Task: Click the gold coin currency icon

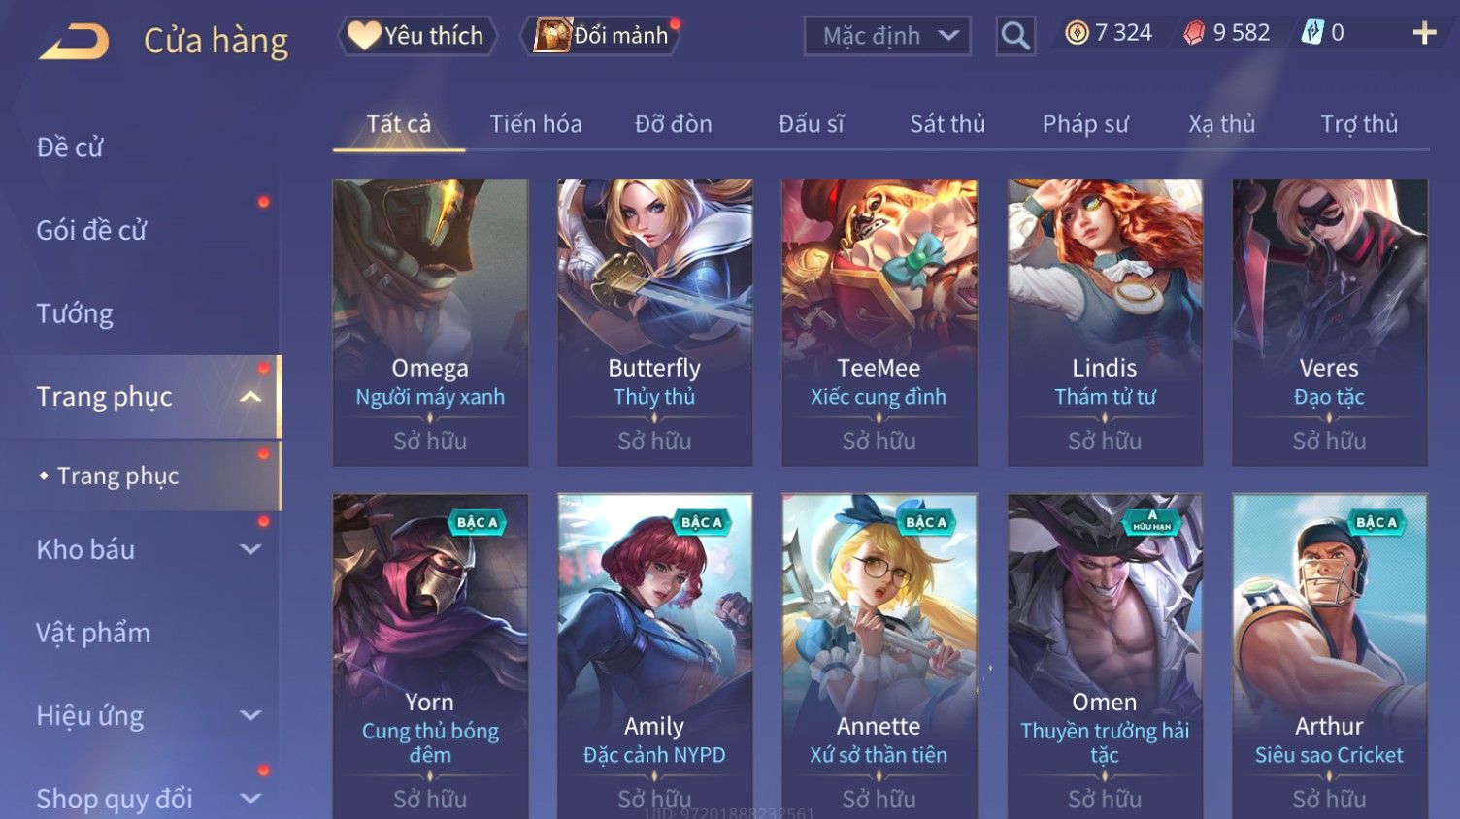Action: click(x=1077, y=33)
